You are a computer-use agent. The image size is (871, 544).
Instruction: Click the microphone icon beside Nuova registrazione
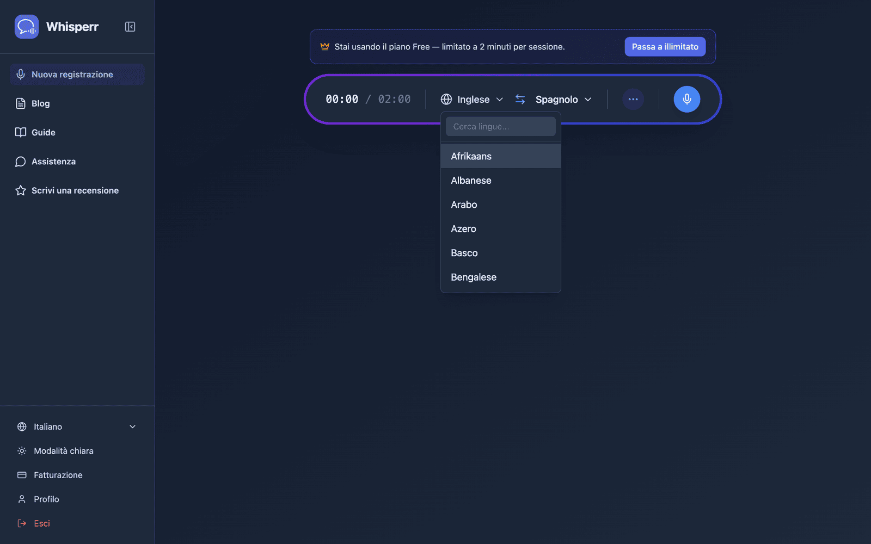[x=21, y=75]
